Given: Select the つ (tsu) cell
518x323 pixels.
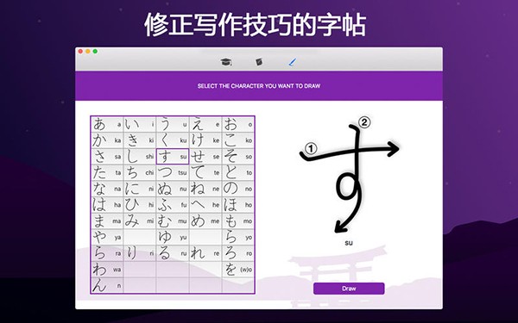Looking at the screenshot, I should pyautogui.click(x=173, y=173).
